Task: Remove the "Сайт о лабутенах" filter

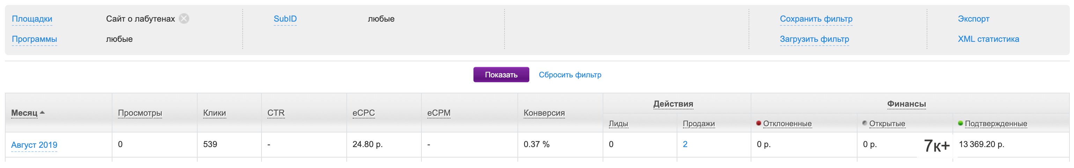Action: pos(184,19)
